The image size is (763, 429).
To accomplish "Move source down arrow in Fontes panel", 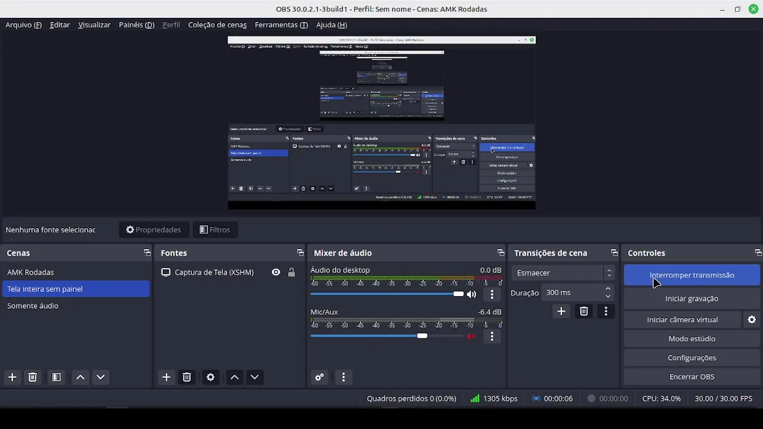I will pyautogui.click(x=255, y=377).
